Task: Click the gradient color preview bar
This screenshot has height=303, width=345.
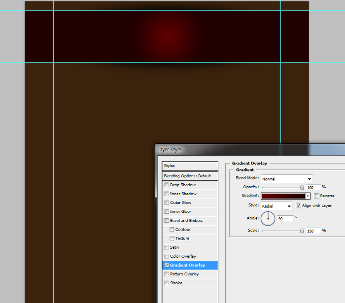Action: tap(283, 196)
